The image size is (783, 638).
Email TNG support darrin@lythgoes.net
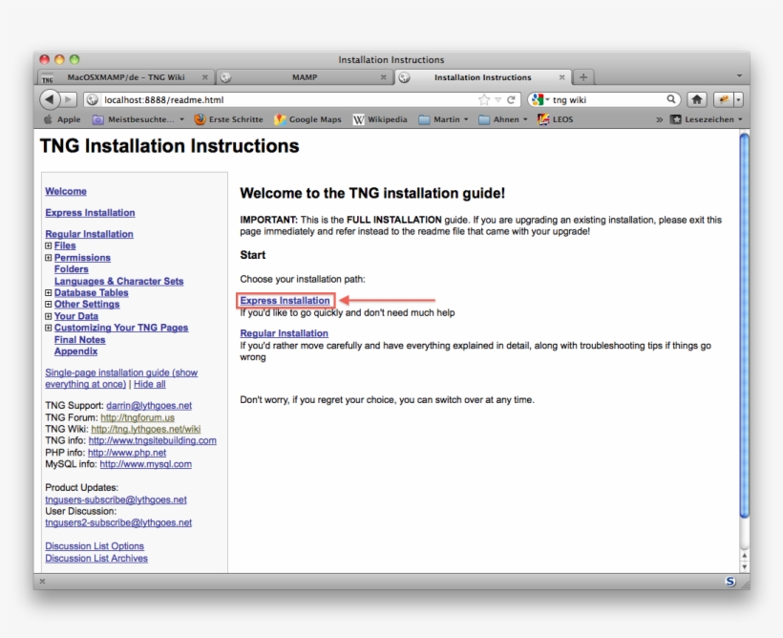click(149, 406)
